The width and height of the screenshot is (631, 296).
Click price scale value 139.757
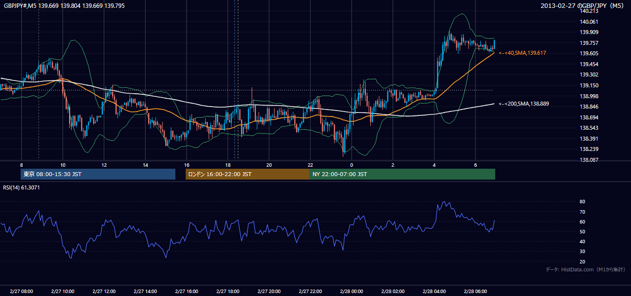pyautogui.click(x=589, y=43)
